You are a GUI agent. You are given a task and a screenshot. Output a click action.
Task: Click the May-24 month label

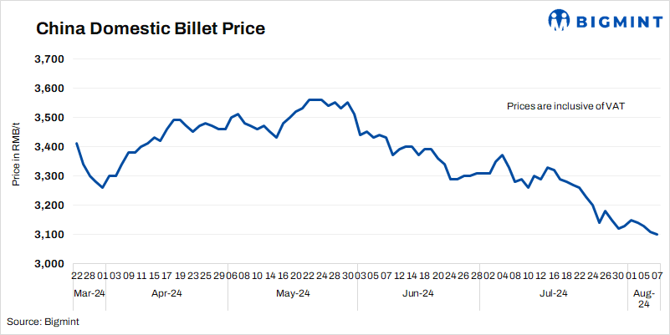292,293
